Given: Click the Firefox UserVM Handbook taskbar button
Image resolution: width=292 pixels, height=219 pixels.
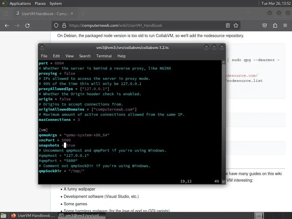Looking at the screenshot, I should click(33, 216).
